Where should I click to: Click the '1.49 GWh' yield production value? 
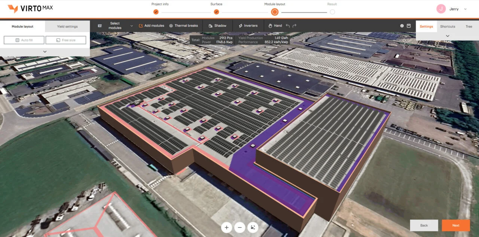(281, 38)
